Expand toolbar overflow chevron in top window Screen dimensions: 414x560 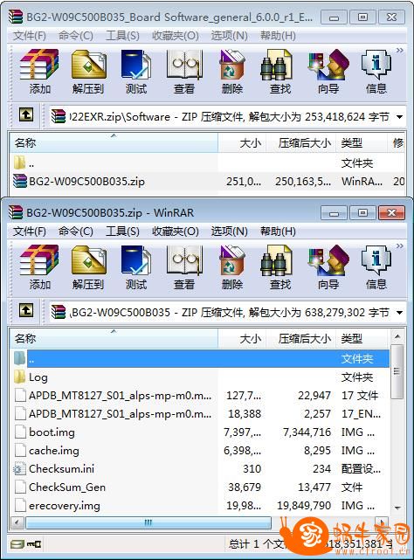coord(400,51)
